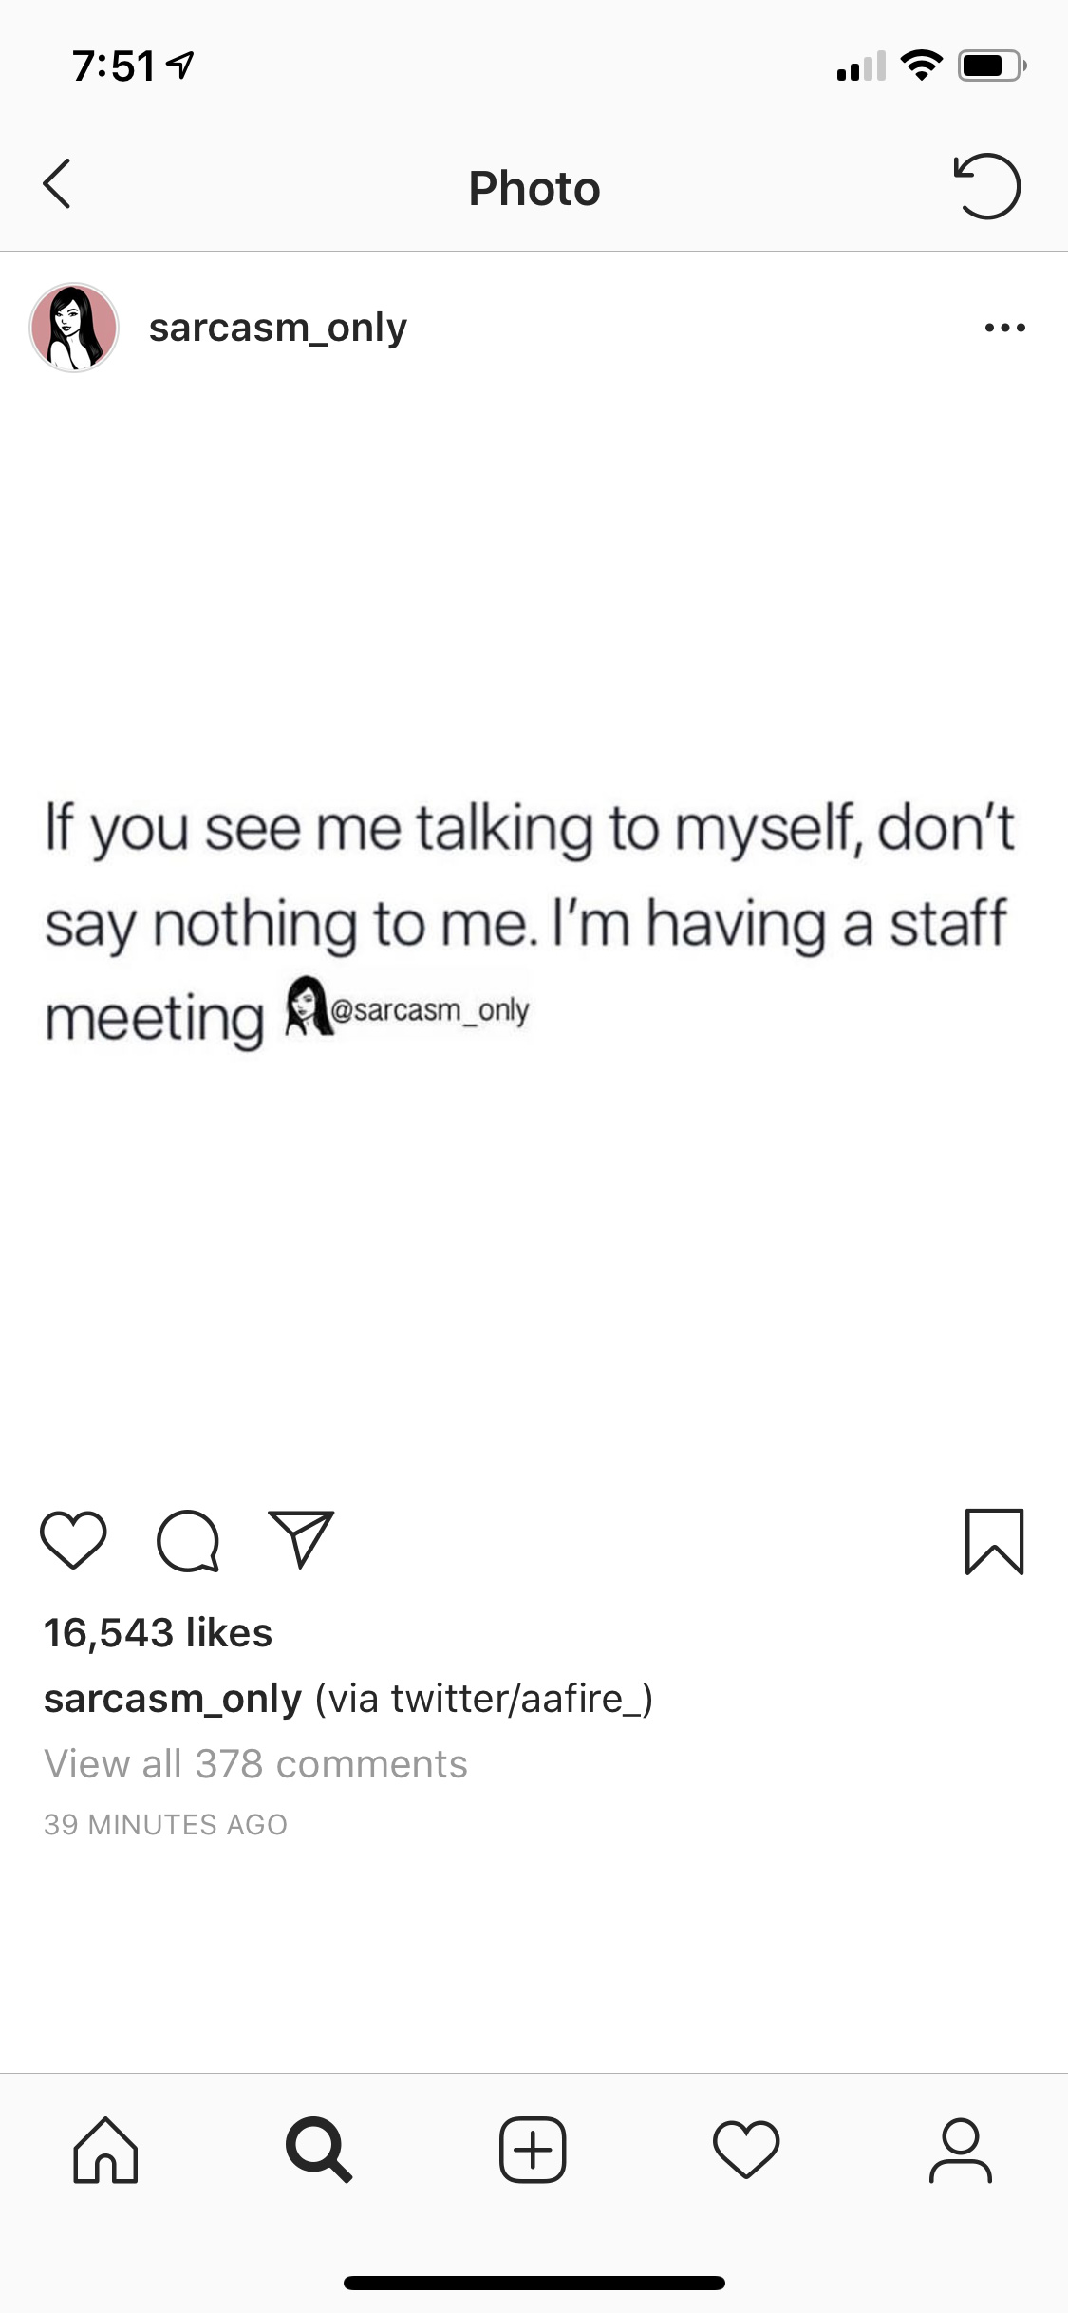Open Search and explore tab
Screen dimensions: 1068x2313
[319, 2151]
